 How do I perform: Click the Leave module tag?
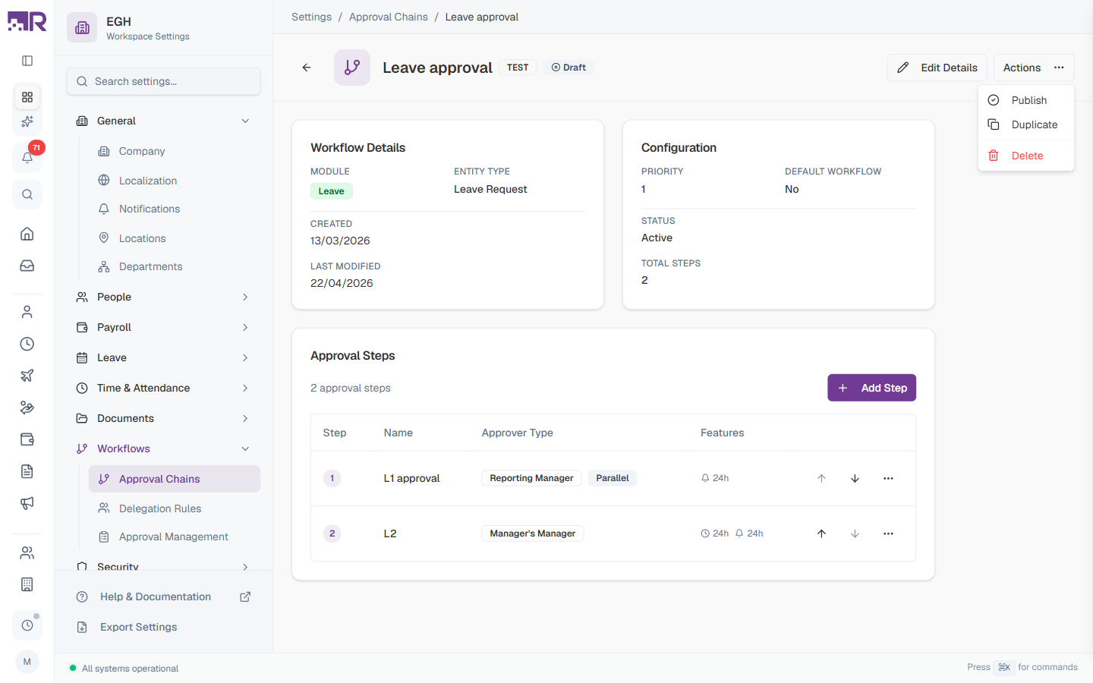click(x=331, y=191)
